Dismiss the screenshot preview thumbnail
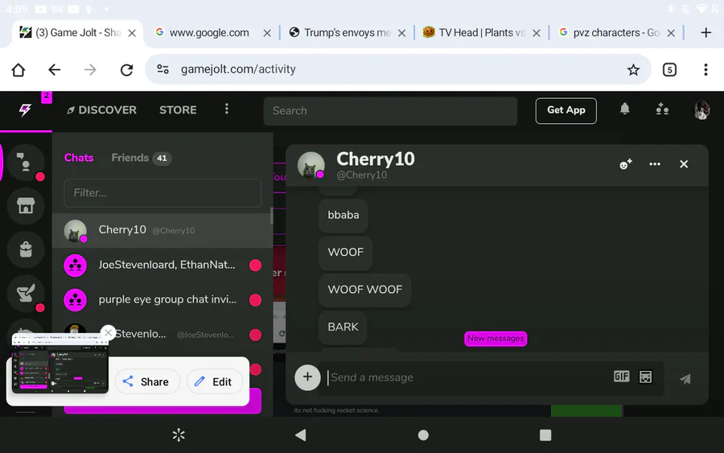 pyautogui.click(x=108, y=332)
